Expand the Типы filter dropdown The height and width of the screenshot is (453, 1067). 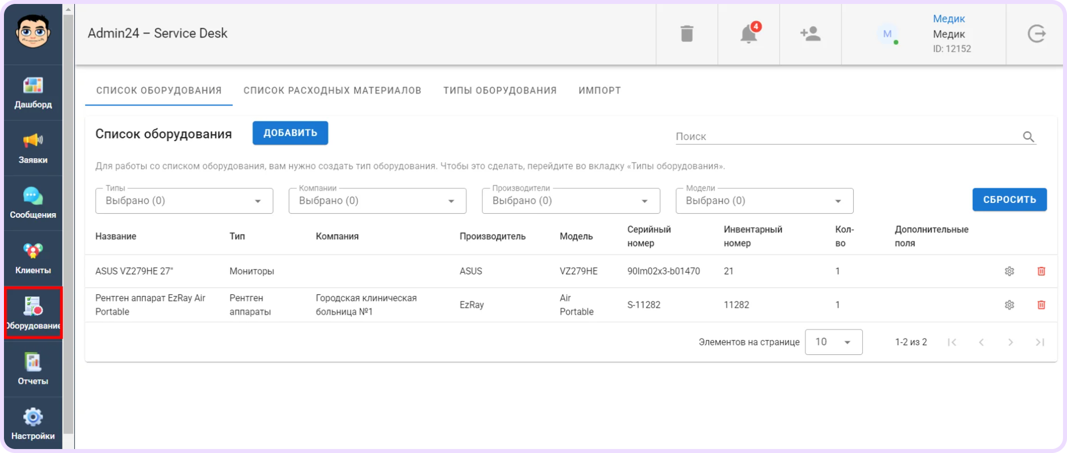click(184, 201)
